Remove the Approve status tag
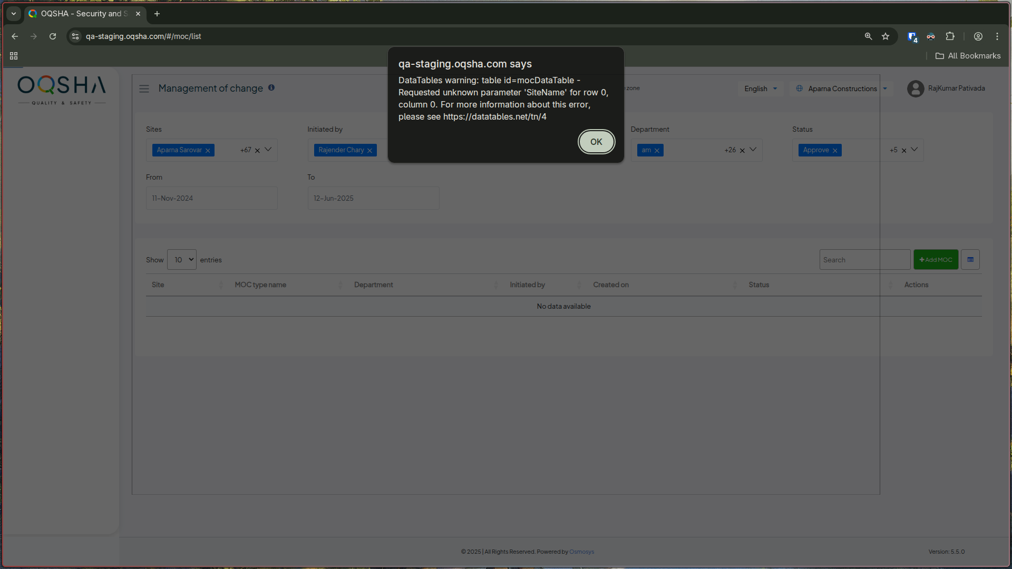1012x569 pixels. (835, 151)
